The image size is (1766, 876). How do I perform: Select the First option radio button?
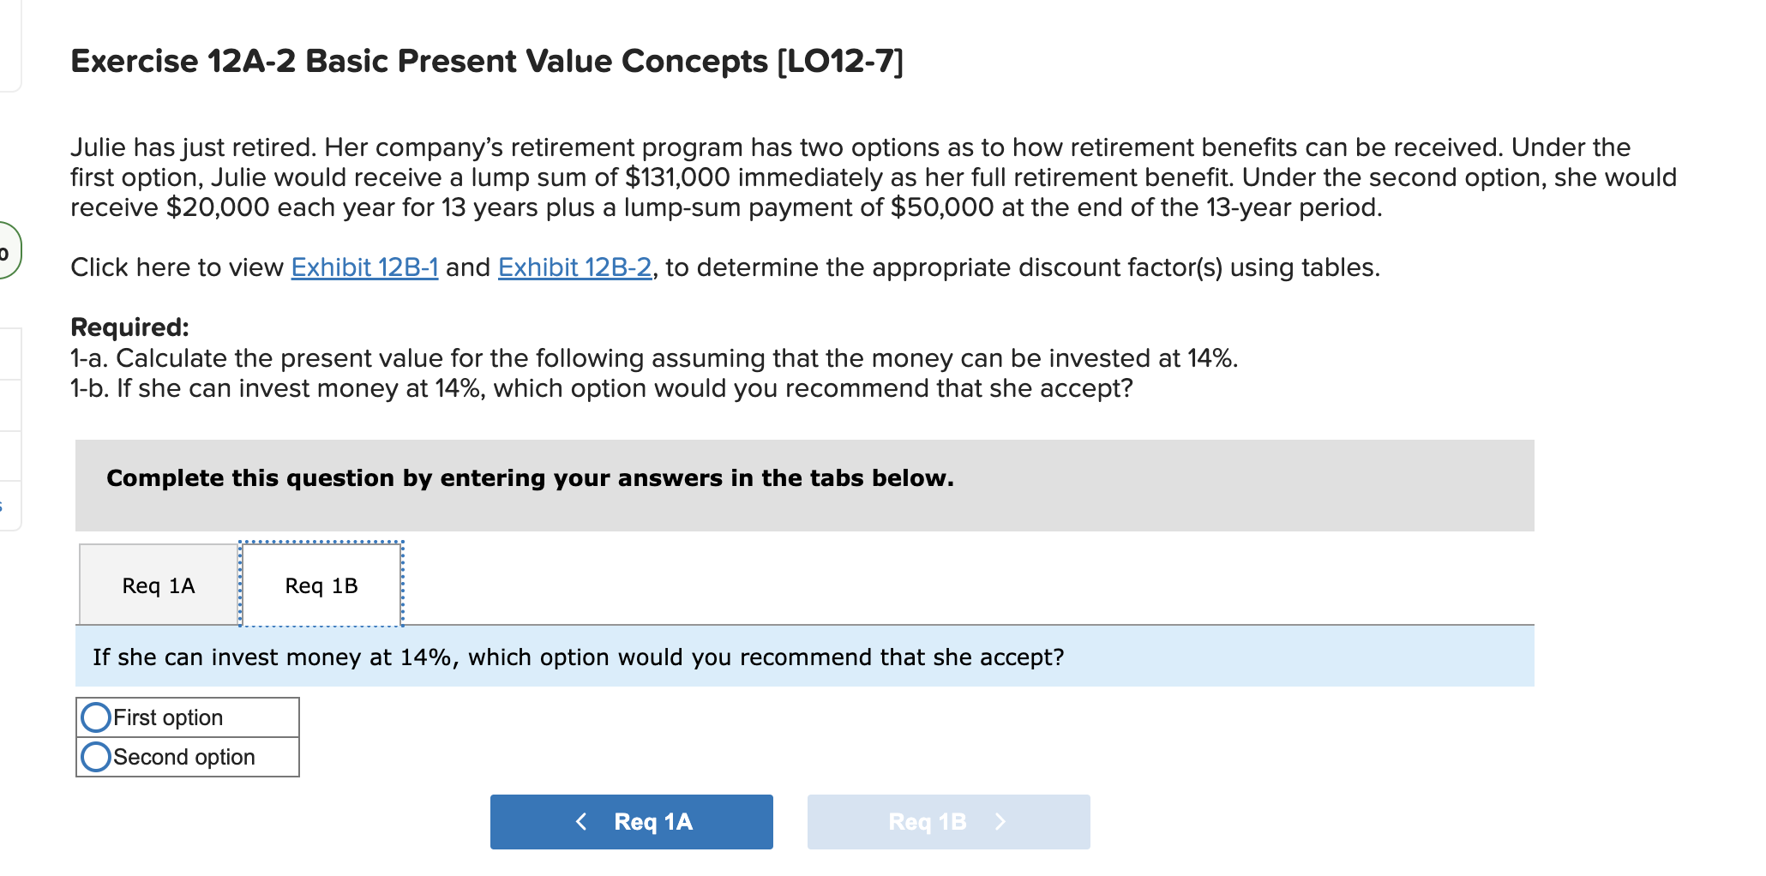pos(96,717)
